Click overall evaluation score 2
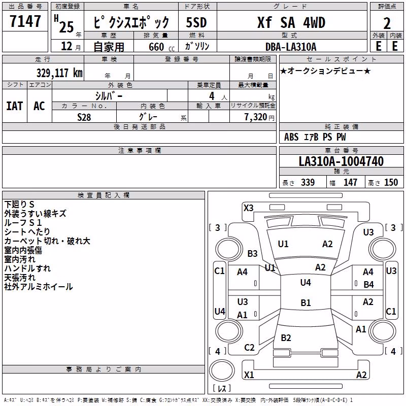 [x=387, y=23]
